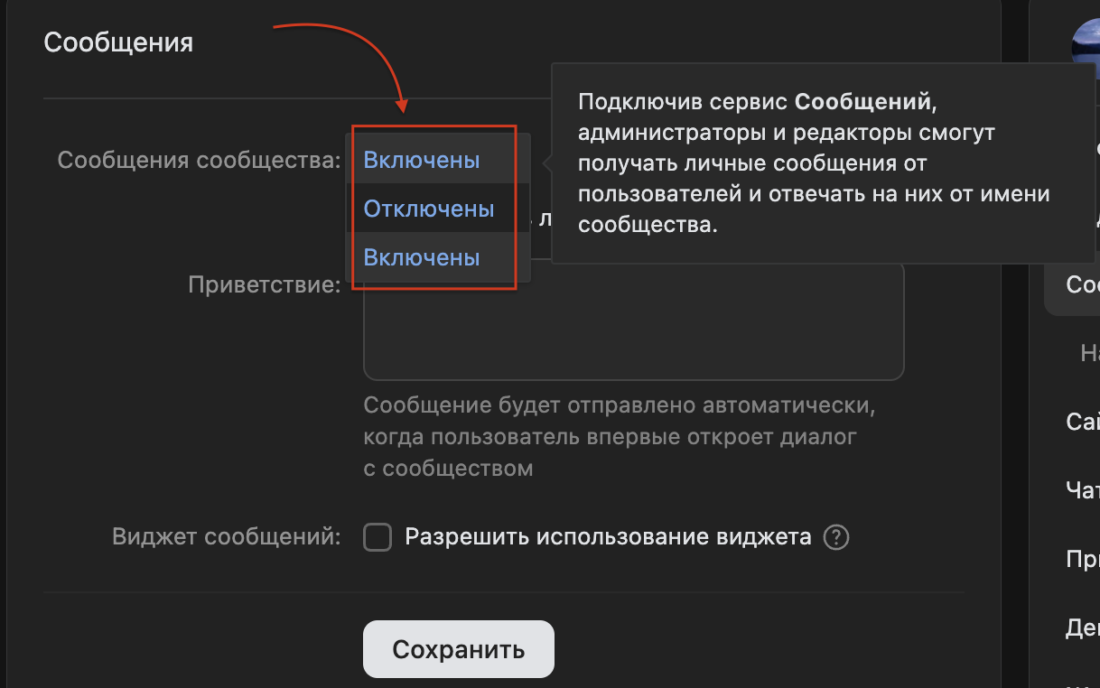Enable the Разрешить использование виджета checkbox
The height and width of the screenshot is (688, 1100).
pyautogui.click(x=378, y=538)
